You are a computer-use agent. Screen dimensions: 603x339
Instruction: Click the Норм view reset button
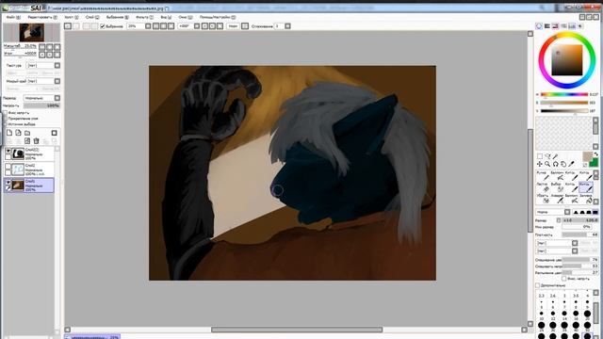pos(233,26)
